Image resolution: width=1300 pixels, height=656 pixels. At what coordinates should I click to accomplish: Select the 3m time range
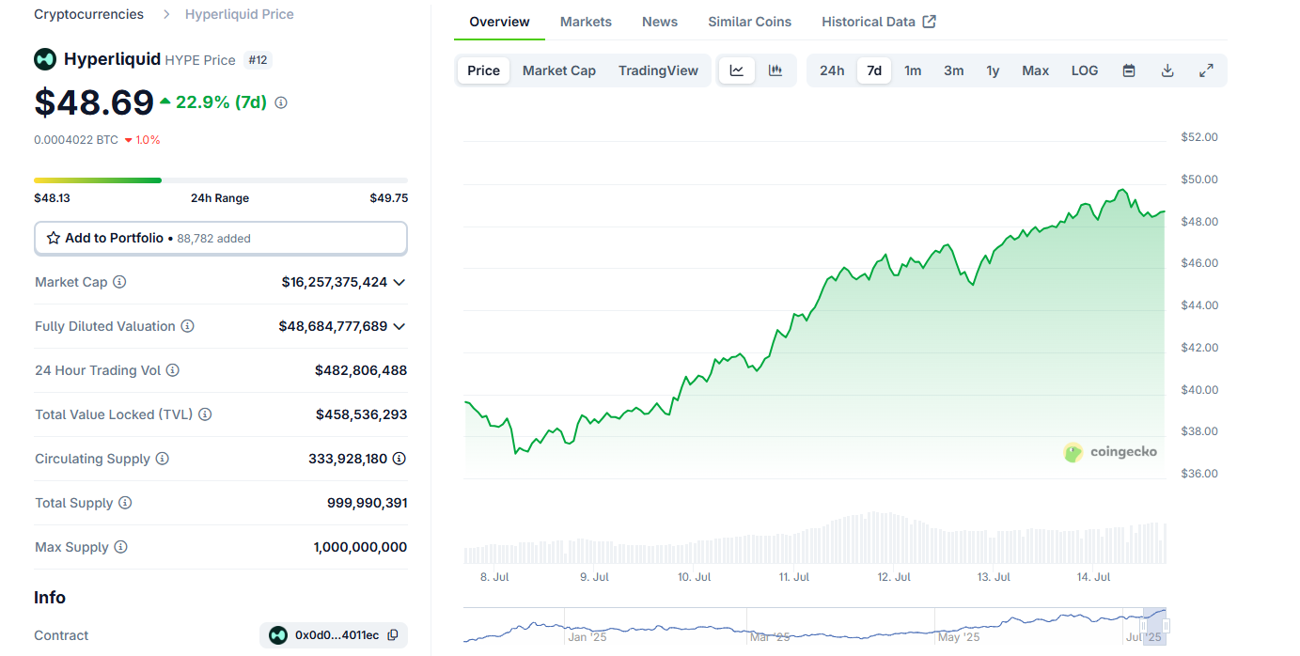coord(953,70)
